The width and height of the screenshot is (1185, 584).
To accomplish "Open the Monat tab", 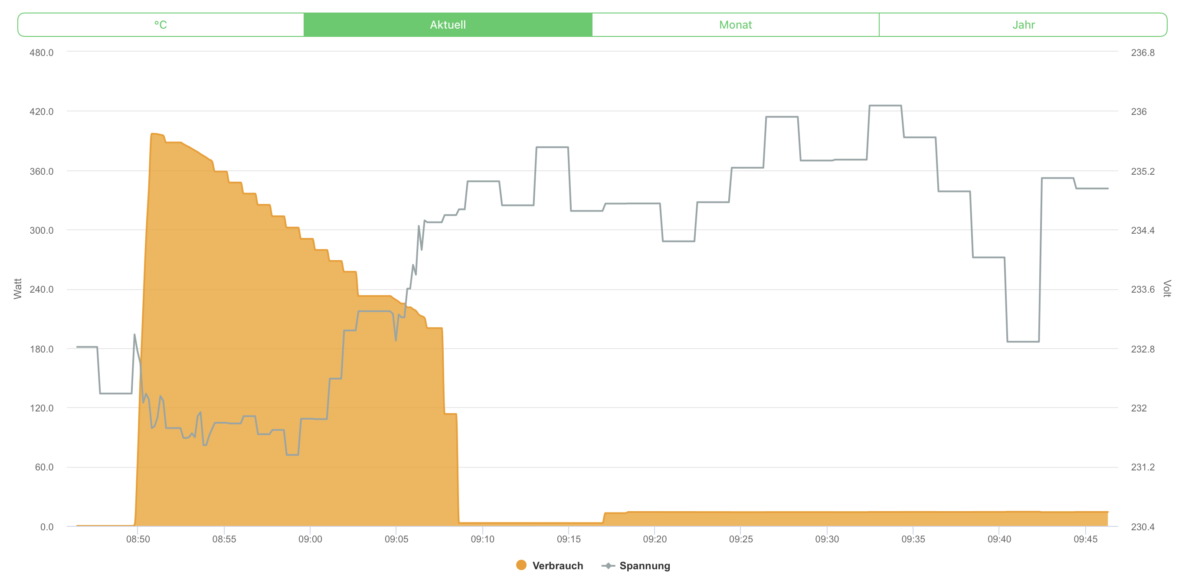I will [735, 25].
